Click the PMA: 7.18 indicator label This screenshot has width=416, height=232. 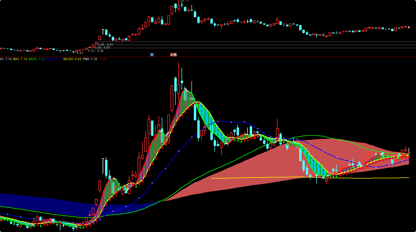click(90, 59)
